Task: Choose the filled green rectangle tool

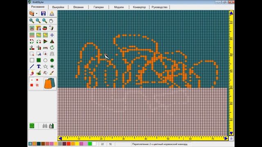Action: [38, 60]
